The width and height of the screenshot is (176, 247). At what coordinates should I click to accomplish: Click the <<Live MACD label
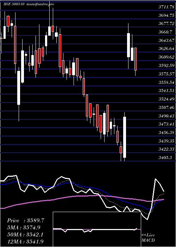point(148,238)
